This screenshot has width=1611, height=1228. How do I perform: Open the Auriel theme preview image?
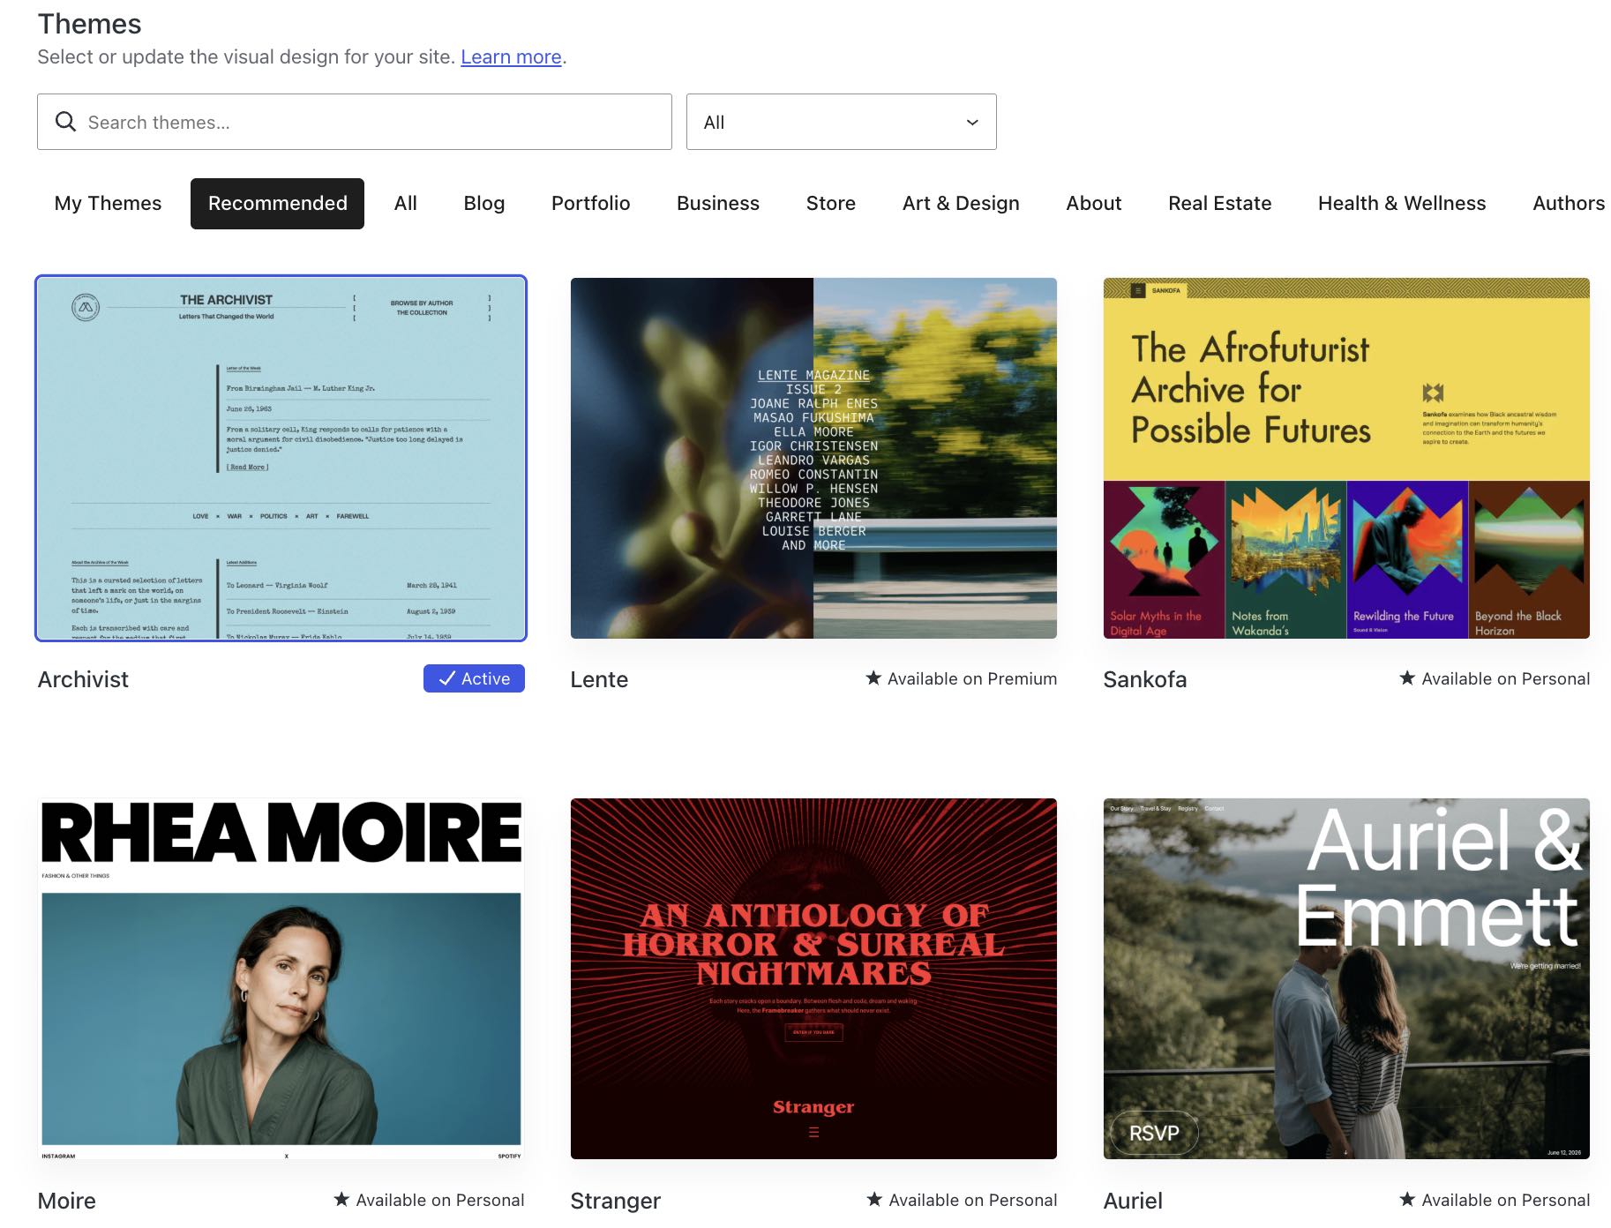(1346, 978)
